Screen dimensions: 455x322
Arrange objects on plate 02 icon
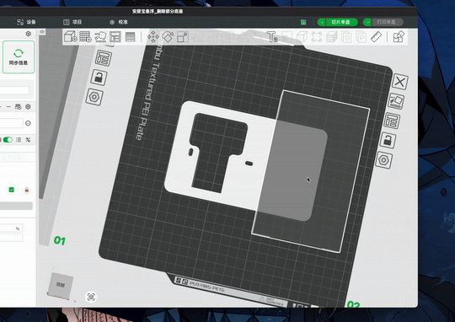click(x=392, y=121)
